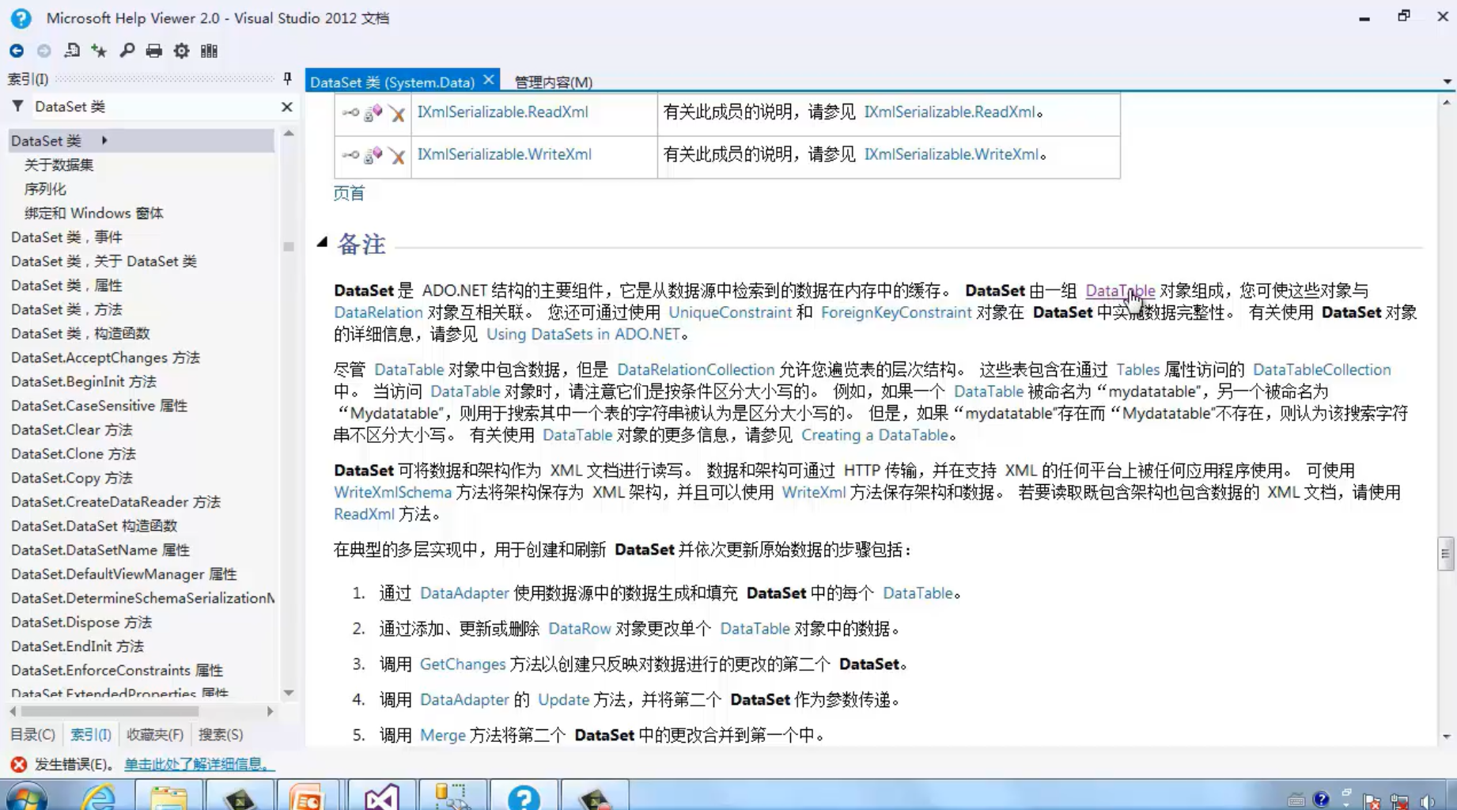
Task: Collapse the 备注 section triangle
Action: pos(322,242)
